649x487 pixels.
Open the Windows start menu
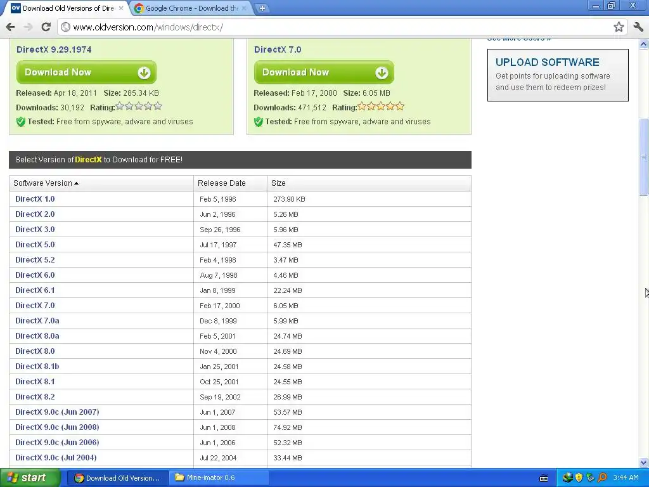coord(29,478)
